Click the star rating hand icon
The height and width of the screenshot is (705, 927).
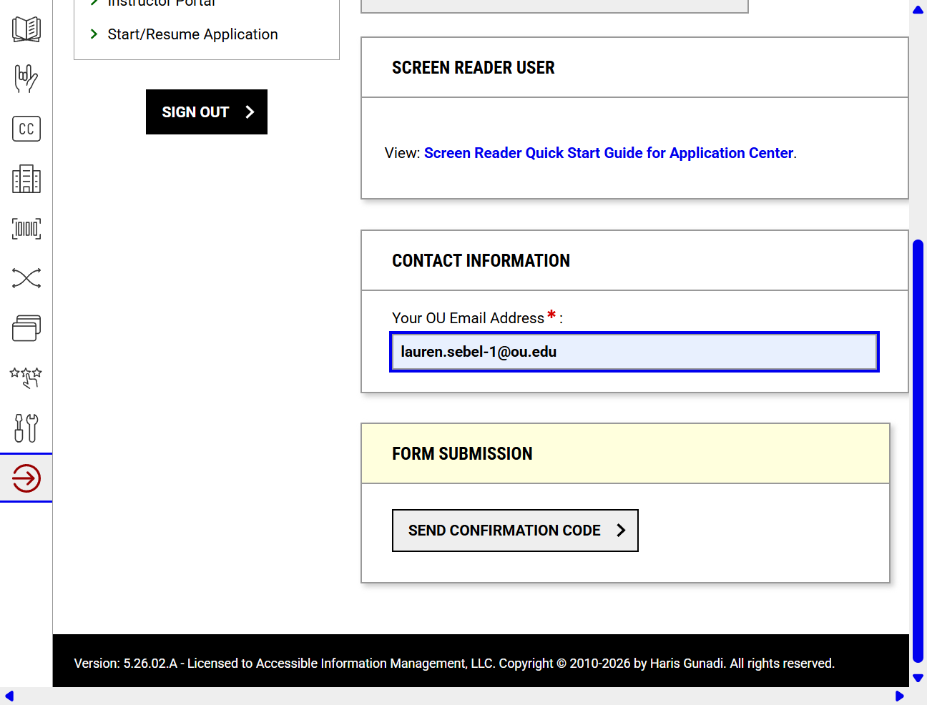[x=26, y=378]
